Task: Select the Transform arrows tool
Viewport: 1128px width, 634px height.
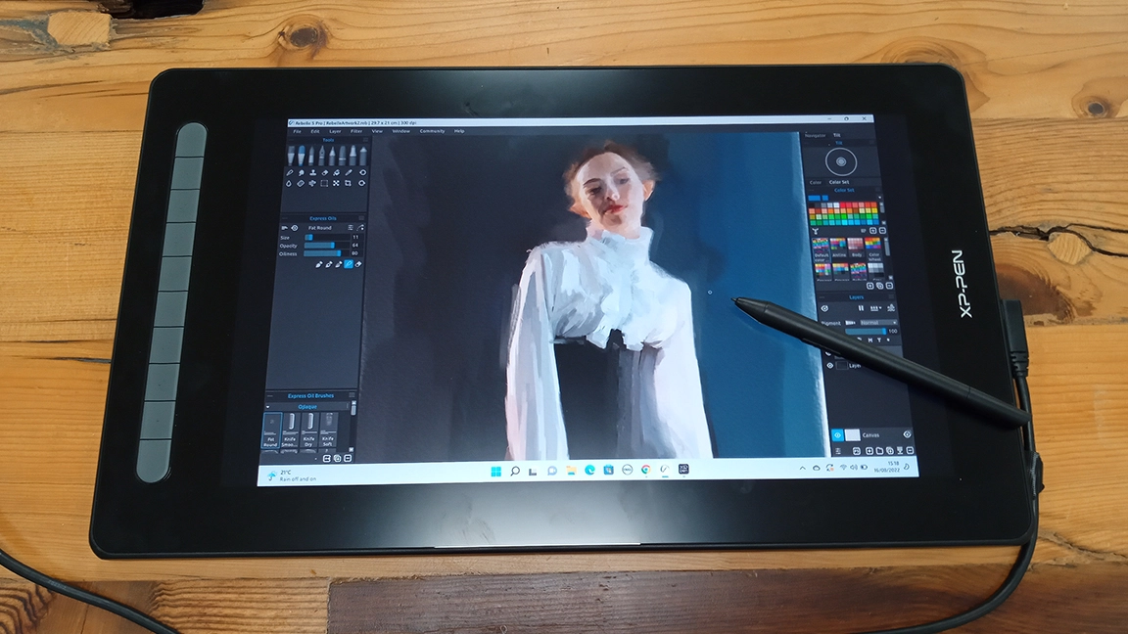Action: pos(336,183)
